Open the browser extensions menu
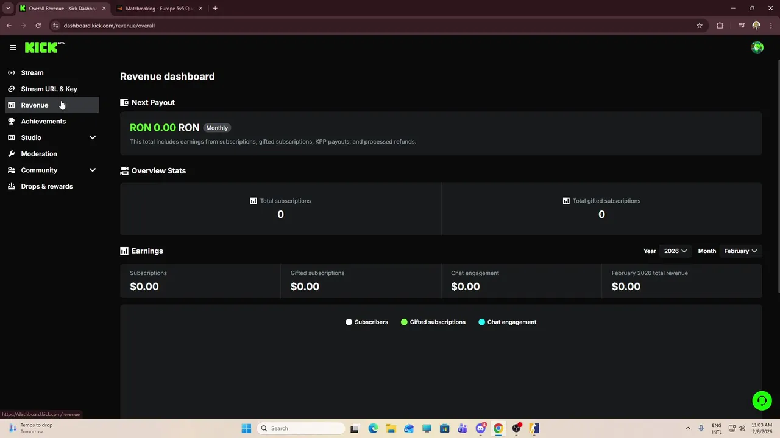This screenshot has width=780, height=438. [720, 26]
